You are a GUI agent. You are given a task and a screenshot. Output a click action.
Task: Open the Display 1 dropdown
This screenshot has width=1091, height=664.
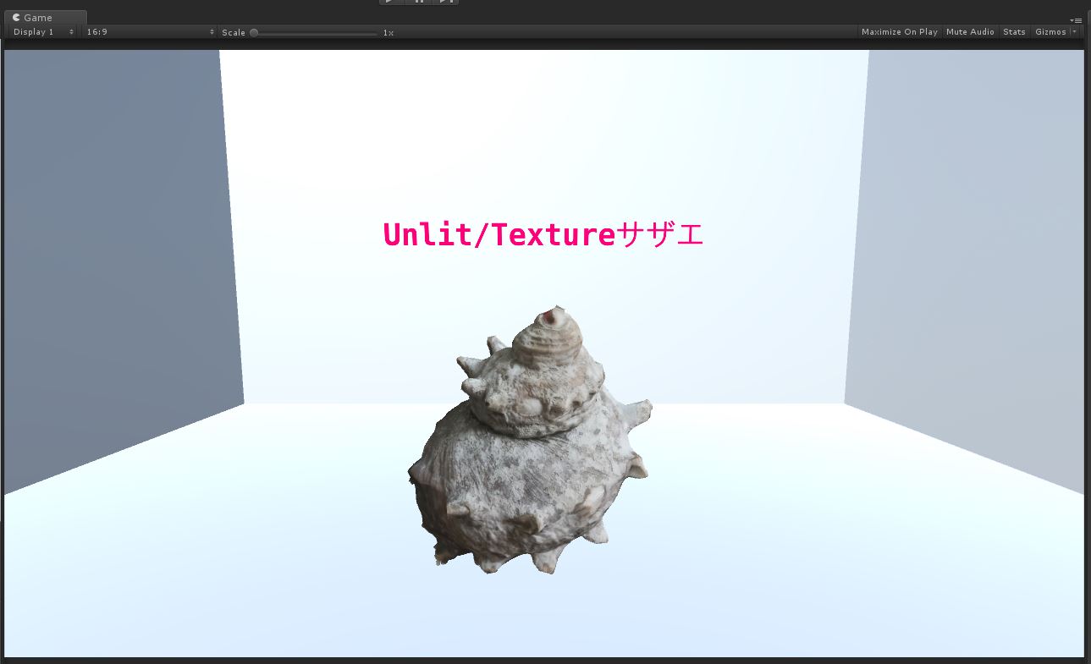[43, 32]
